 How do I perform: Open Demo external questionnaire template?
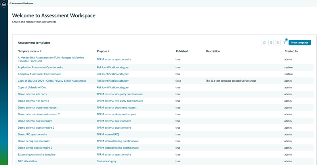coord(35,121)
